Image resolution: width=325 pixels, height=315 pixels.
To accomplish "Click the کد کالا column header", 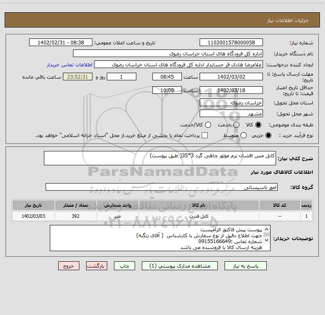I will pyautogui.click(x=279, y=205).
